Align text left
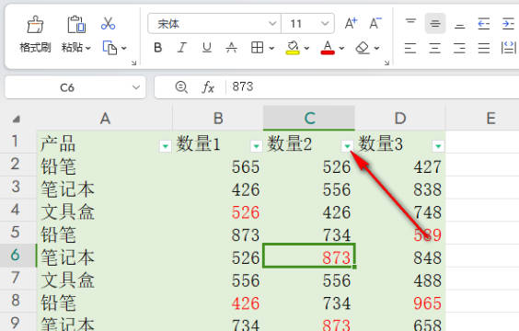 (410, 48)
